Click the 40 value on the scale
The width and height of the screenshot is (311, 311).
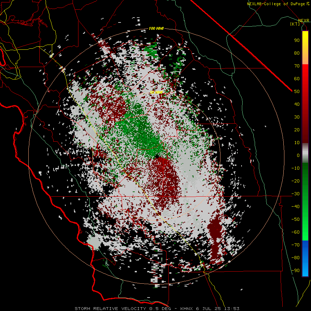[x=297, y=104]
